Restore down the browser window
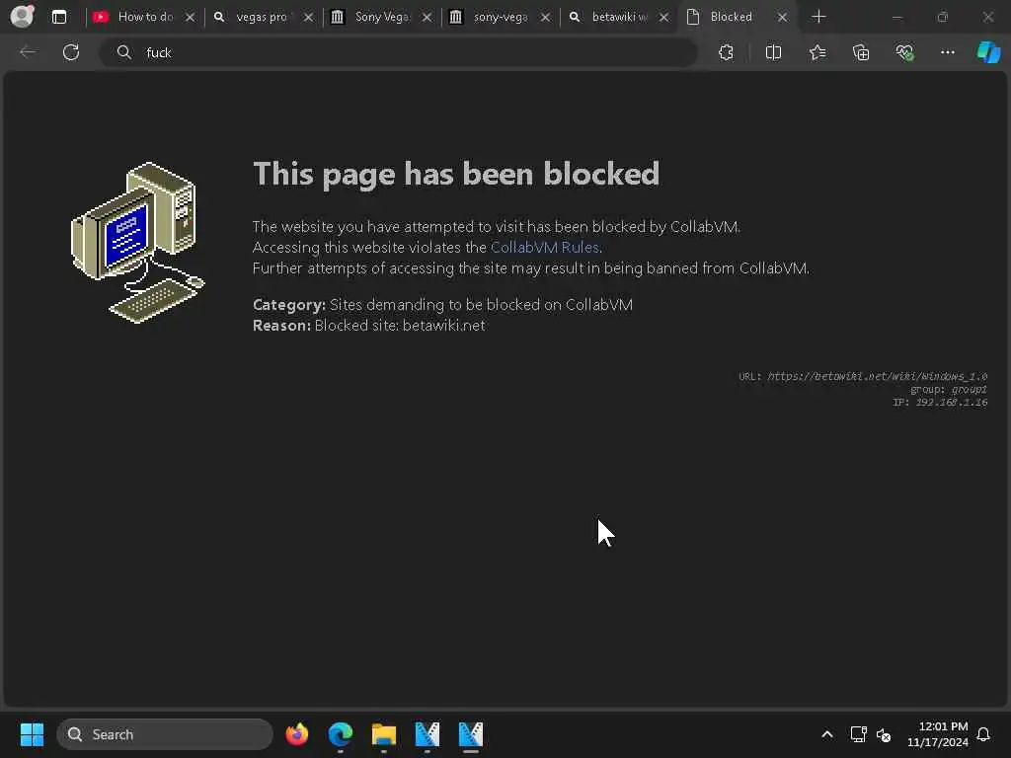The image size is (1011, 758). [x=943, y=18]
